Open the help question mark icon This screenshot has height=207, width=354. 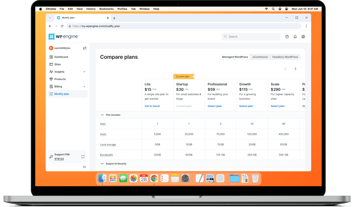[x=287, y=37]
